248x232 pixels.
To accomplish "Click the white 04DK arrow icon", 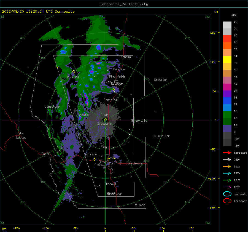I will click(x=227, y=159).
